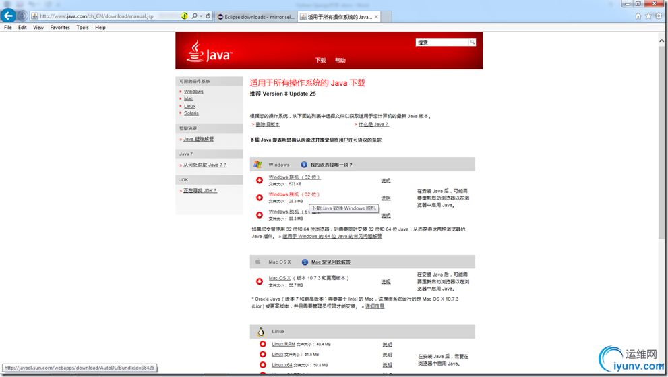Image resolution: width=668 pixels, height=377 pixels.
Task: Click the Linux link in the sidebar
Action: coord(190,106)
